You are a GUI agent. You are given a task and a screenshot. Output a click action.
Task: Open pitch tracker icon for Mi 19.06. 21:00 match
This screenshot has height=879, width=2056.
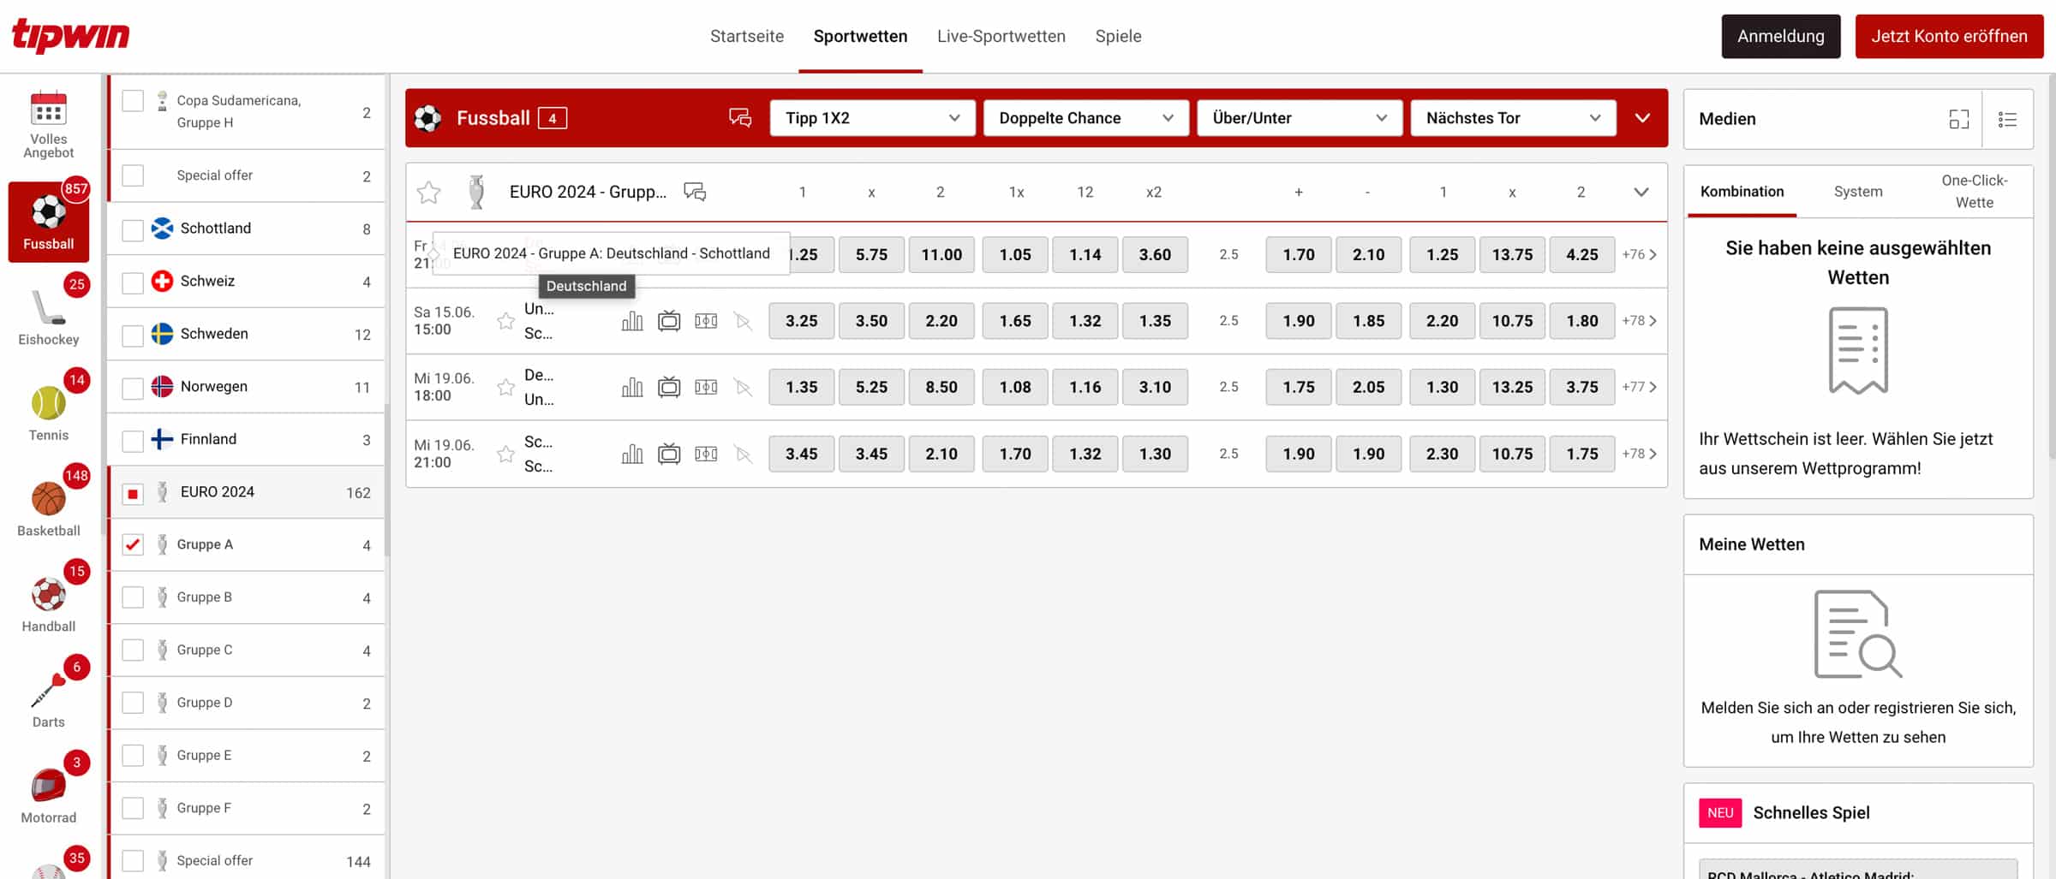(706, 454)
